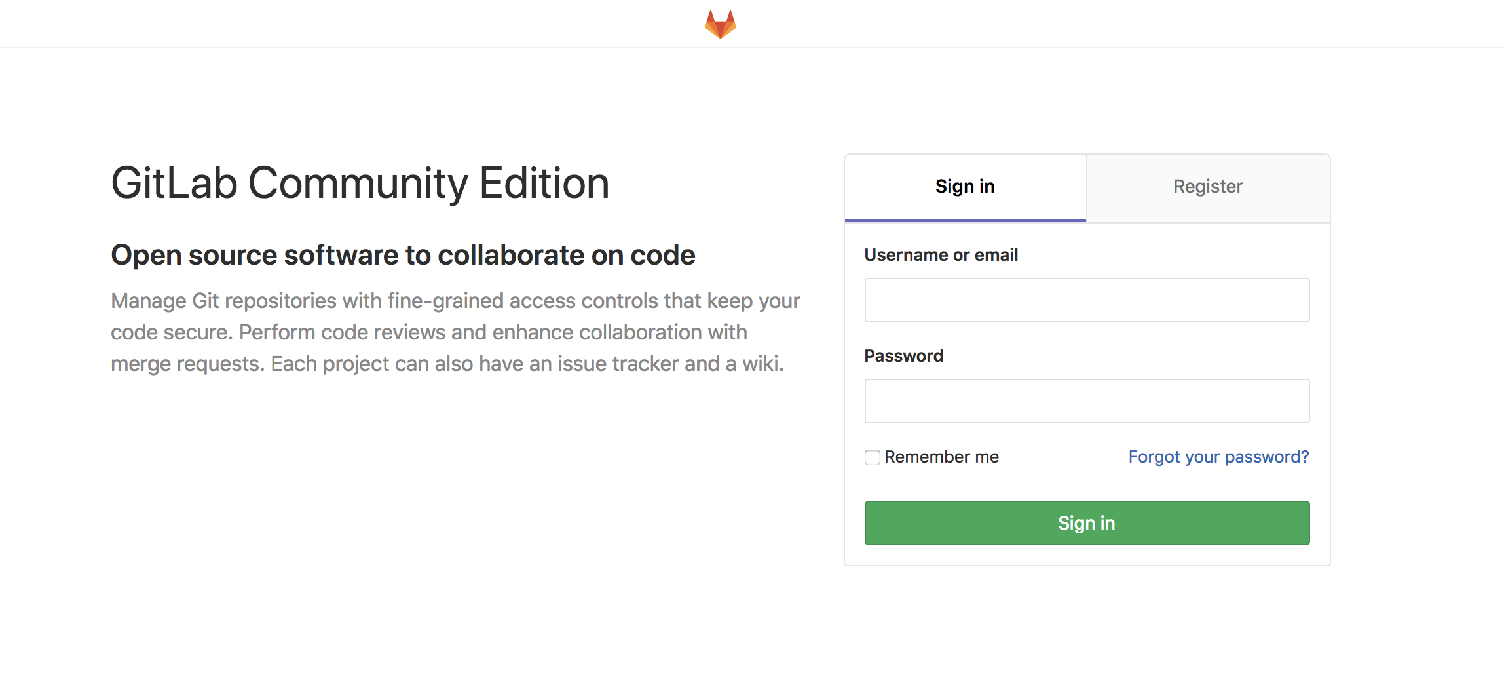Image resolution: width=1504 pixels, height=696 pixels.
Task: Select the Sign in tab
Action: [x=964, y=187]
